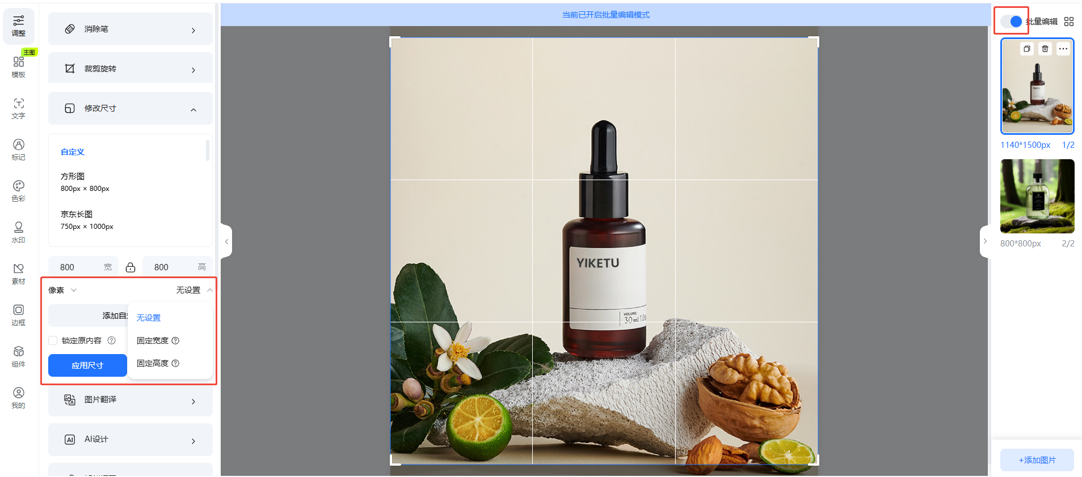This screenshot has height=477, width=1082.
Task: Open the 素材 materials panel
Action: click(x=19, y=274)
